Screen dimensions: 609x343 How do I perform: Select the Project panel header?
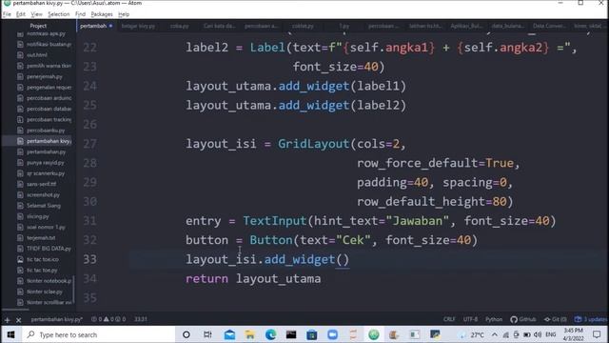coord(38,26)
